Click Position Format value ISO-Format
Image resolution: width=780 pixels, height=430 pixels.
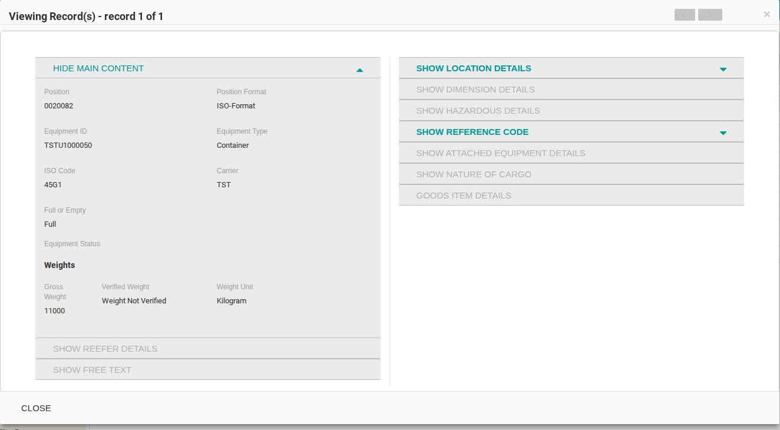[236, 106]
